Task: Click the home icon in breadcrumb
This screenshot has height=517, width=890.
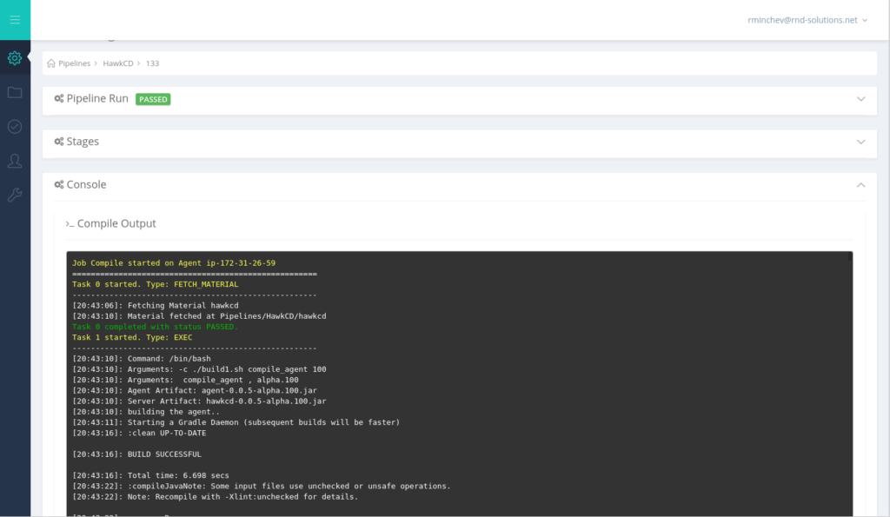Action: tap(51, 63)
